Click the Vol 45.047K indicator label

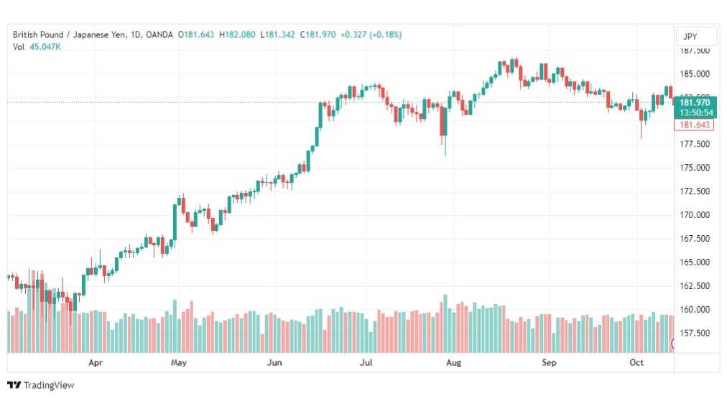[37, 47]
